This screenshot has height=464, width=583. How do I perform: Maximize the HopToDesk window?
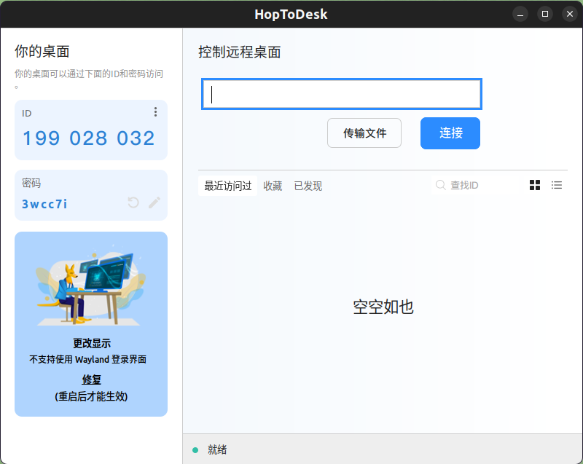pyautogui.click(x=544, y=14)
